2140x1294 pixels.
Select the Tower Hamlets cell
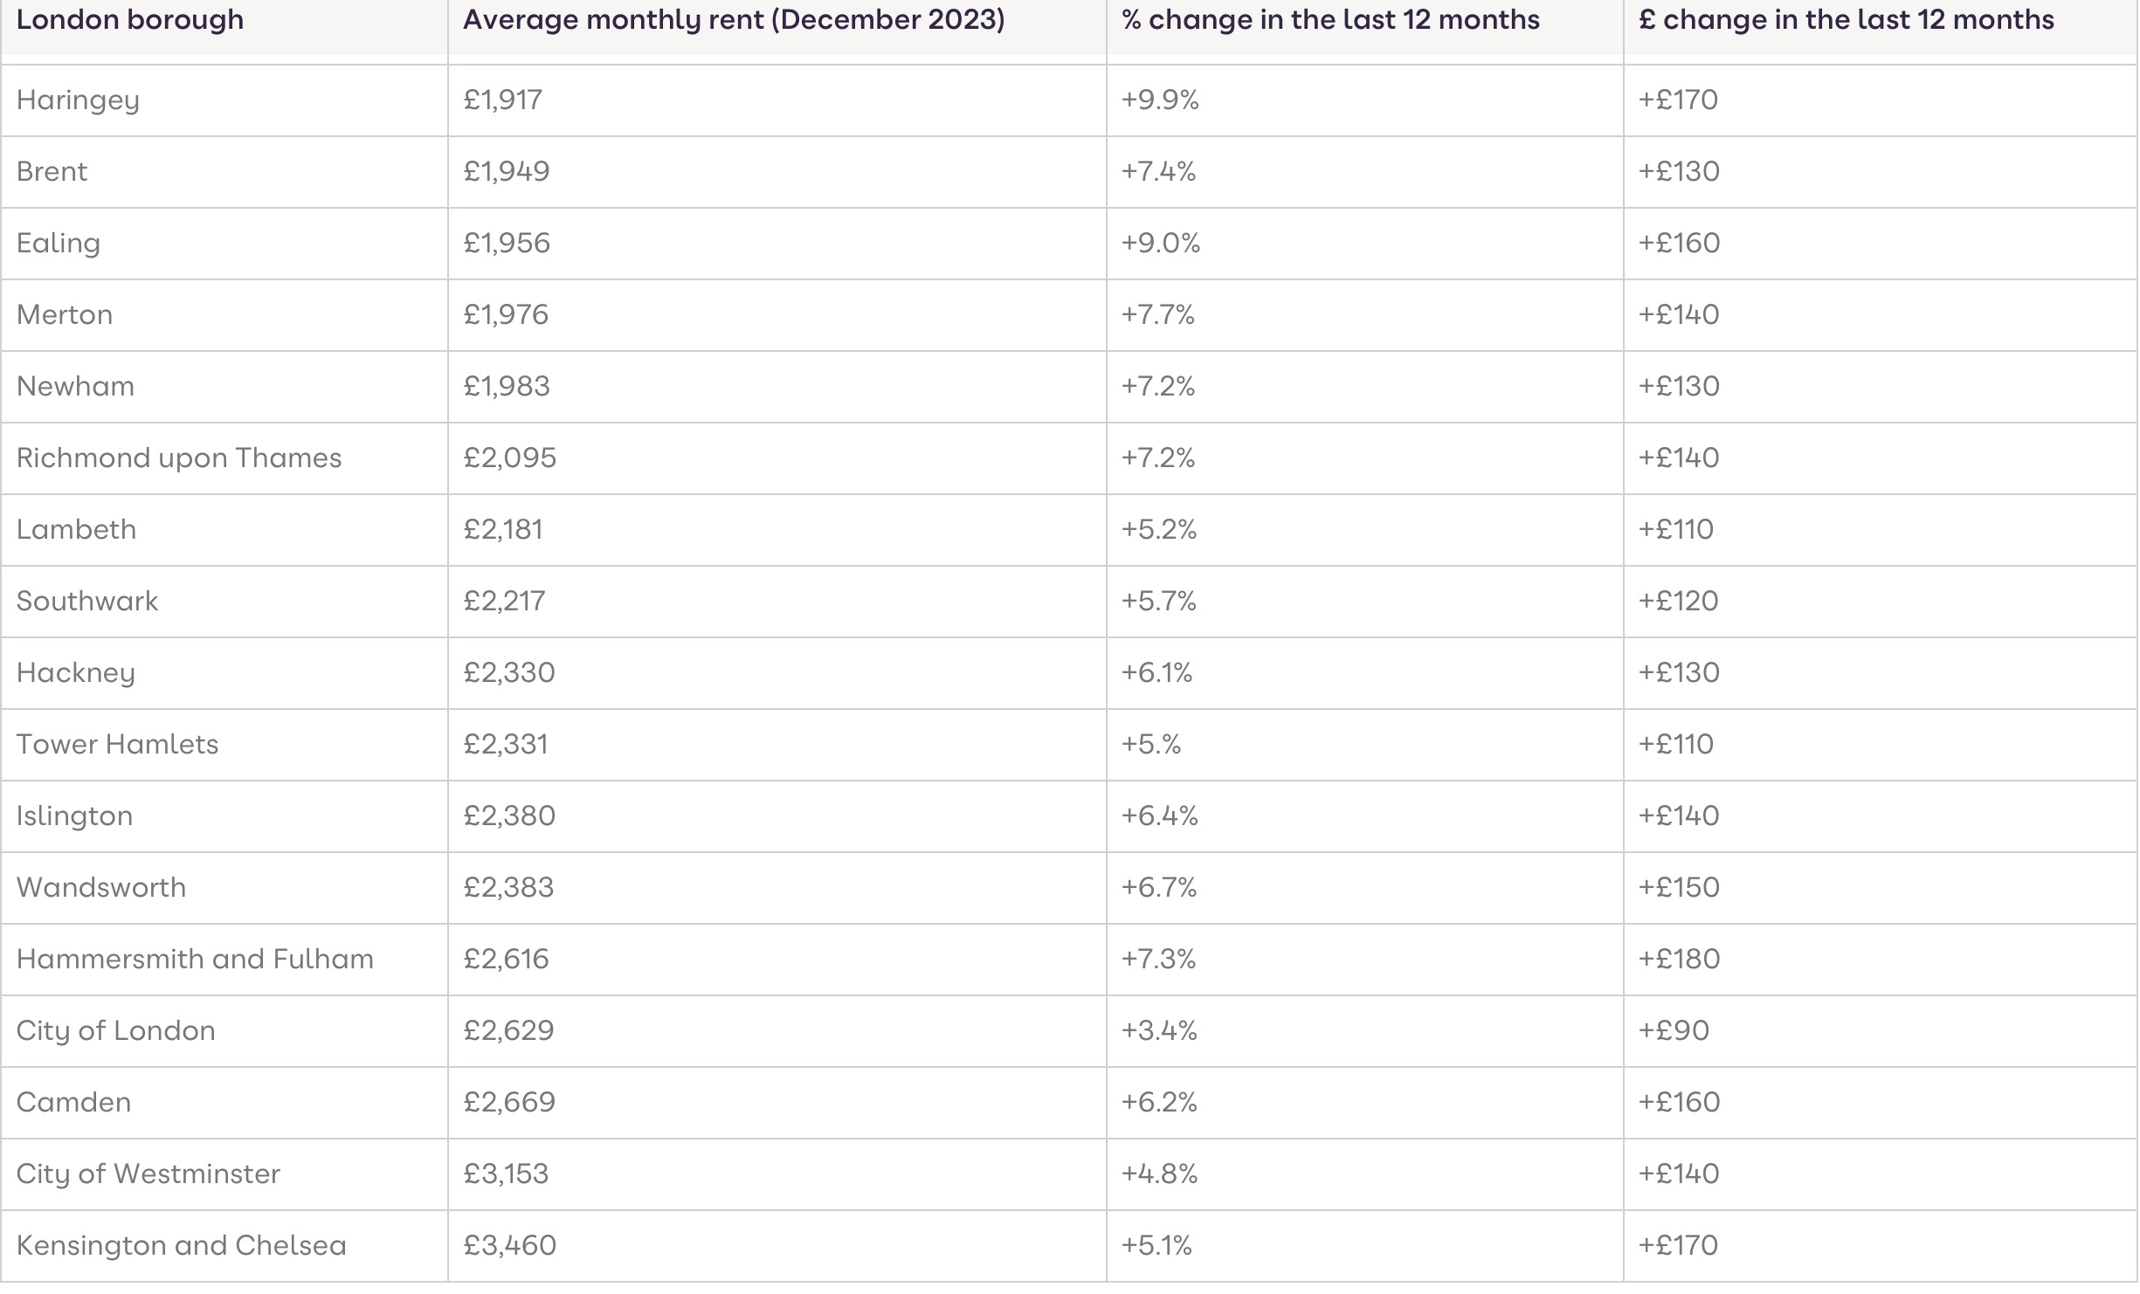(118, 745)
